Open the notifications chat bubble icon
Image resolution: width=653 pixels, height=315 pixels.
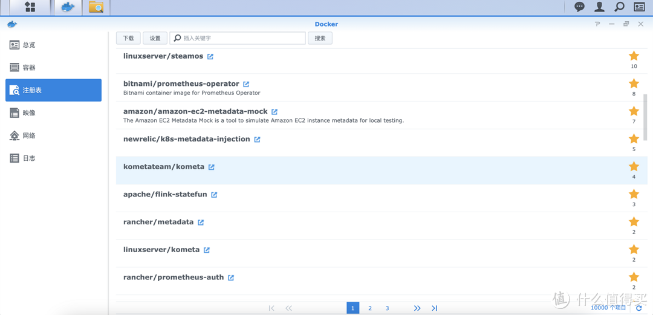pos(579,7)
